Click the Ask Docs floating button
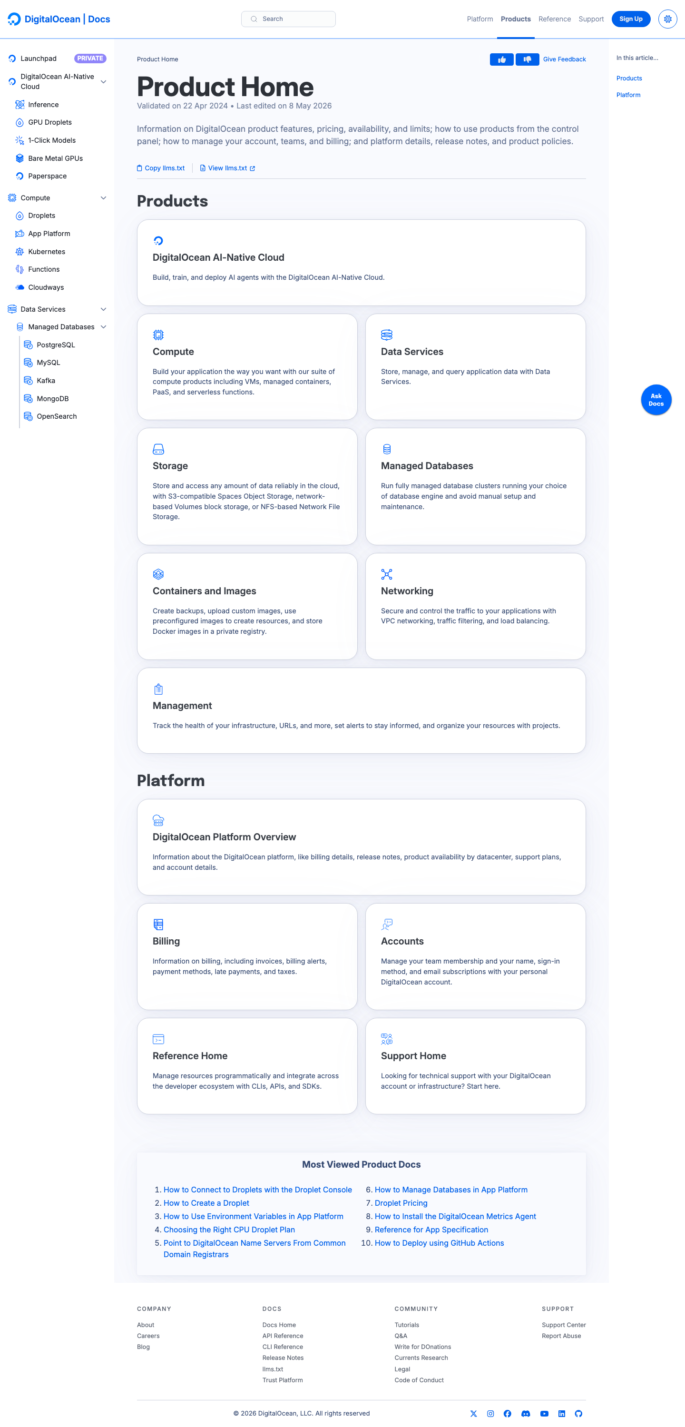685x1427 pixels. tap(656, 399)
